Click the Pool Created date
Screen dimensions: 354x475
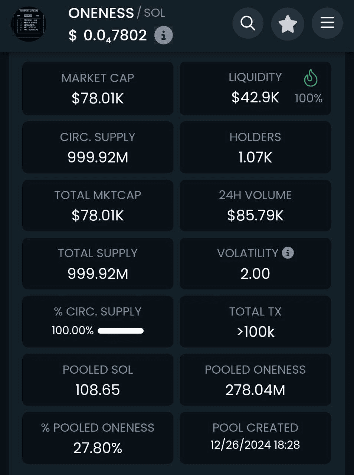point(255,445)
